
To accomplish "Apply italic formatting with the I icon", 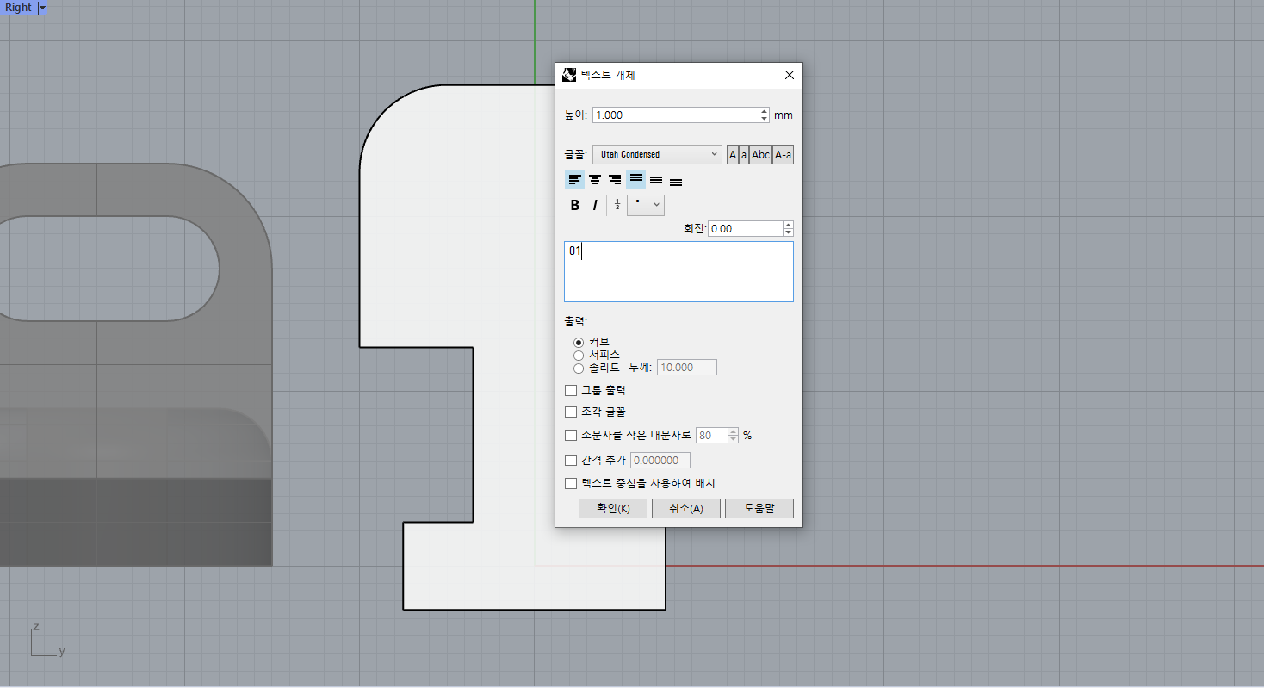I will coord(595,205).
